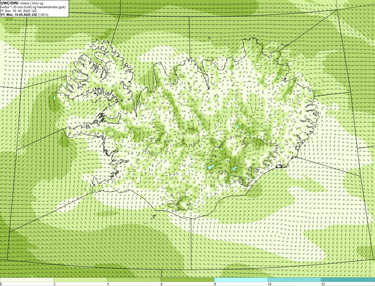Select the 2–4 m/s light green segment

point(80,280)
